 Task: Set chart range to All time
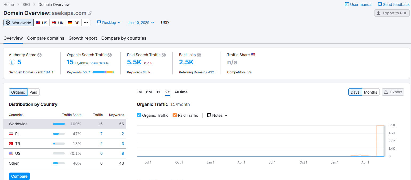click(181, 92)
